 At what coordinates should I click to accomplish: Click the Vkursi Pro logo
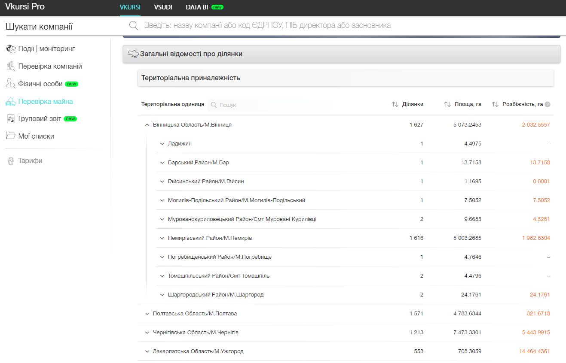pyautogui.click(x=25, y=7)
